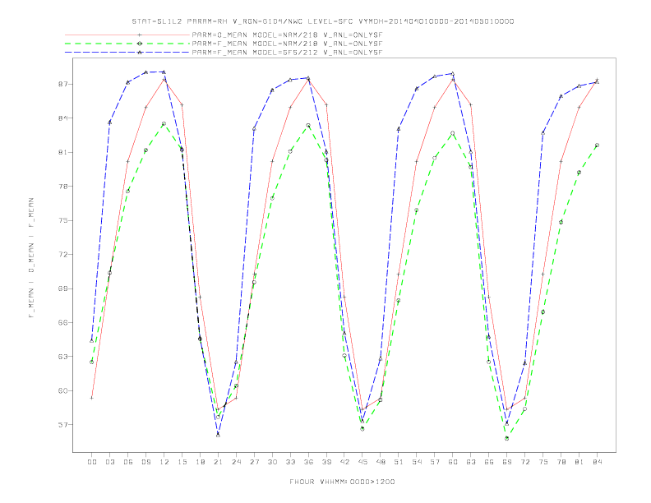651x503 pixels.
Task: Click x-axis forecast hour label 36
Action: [x=308, y=462]
